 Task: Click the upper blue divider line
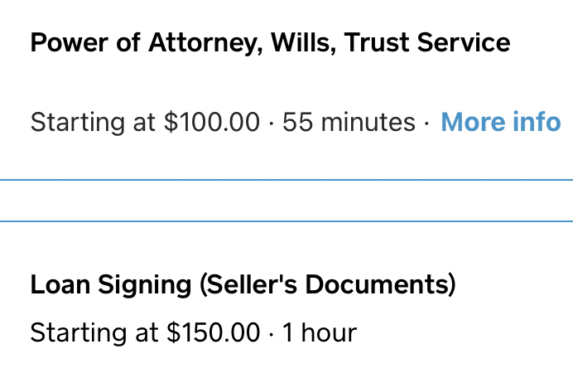(286, 180)
